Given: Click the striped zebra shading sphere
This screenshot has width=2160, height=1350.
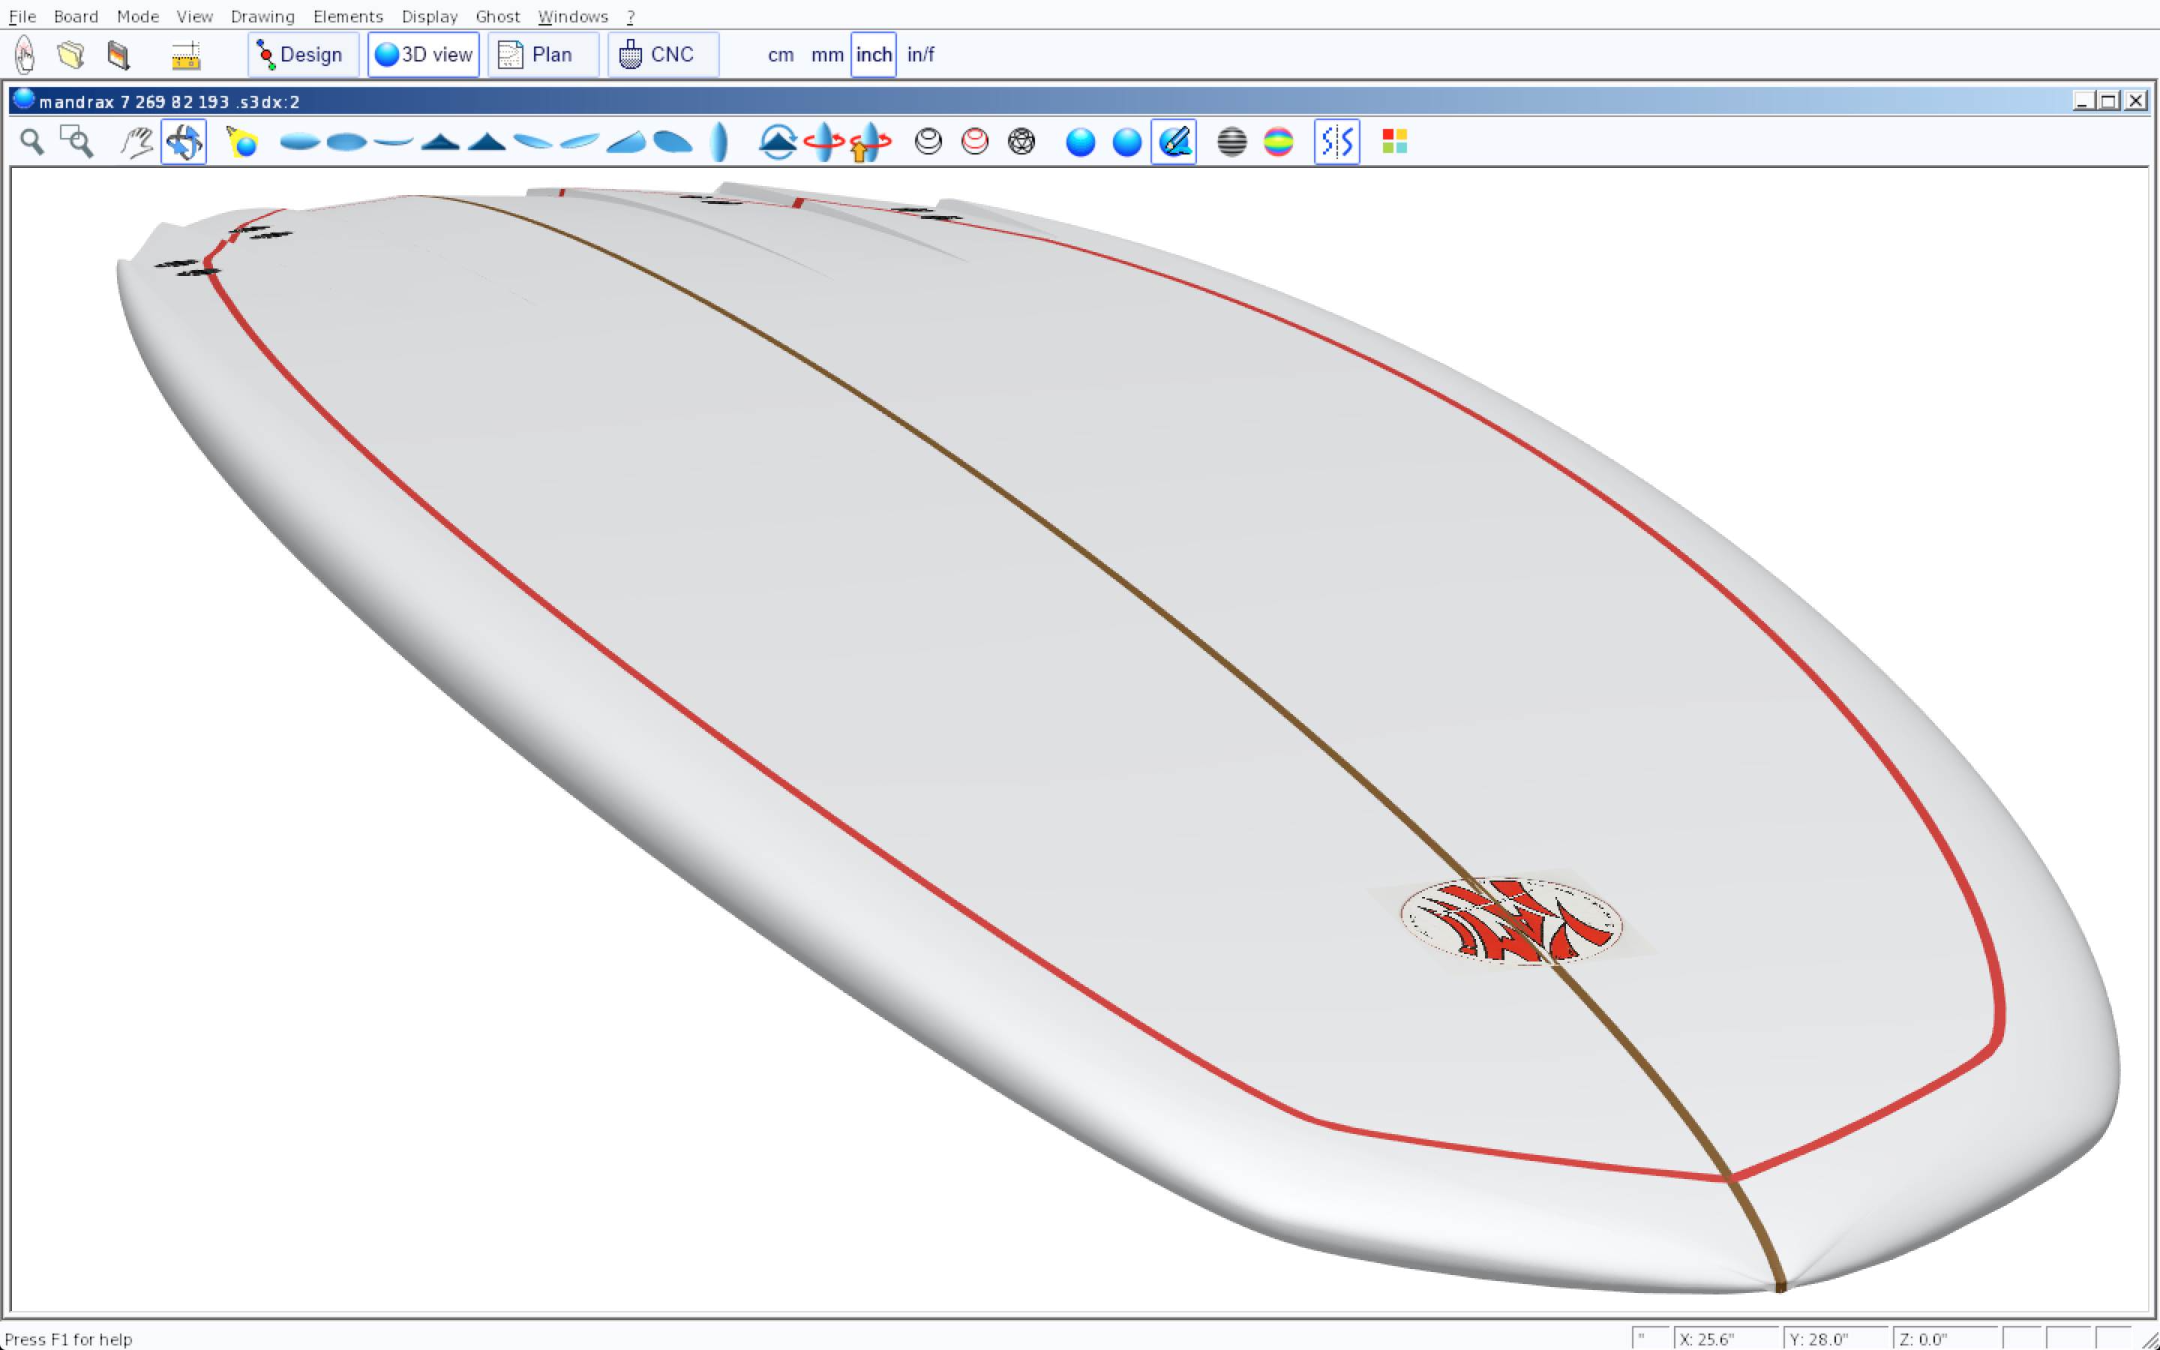Looking at the screenshot, I should coord(1231,142).
